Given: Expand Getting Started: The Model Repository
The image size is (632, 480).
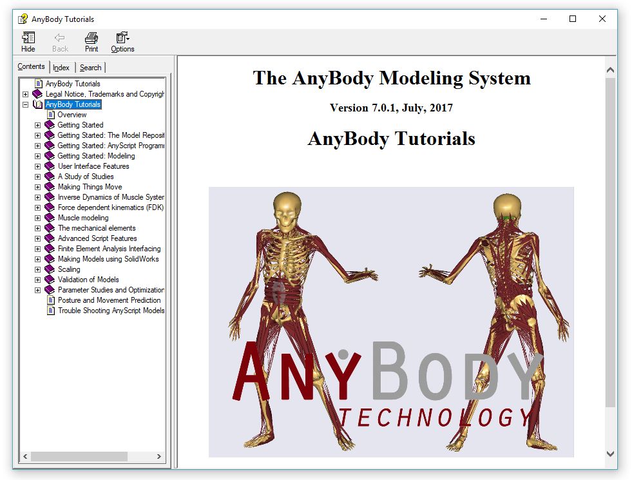Looking at the screenshot, I should [x=37, y=135].
